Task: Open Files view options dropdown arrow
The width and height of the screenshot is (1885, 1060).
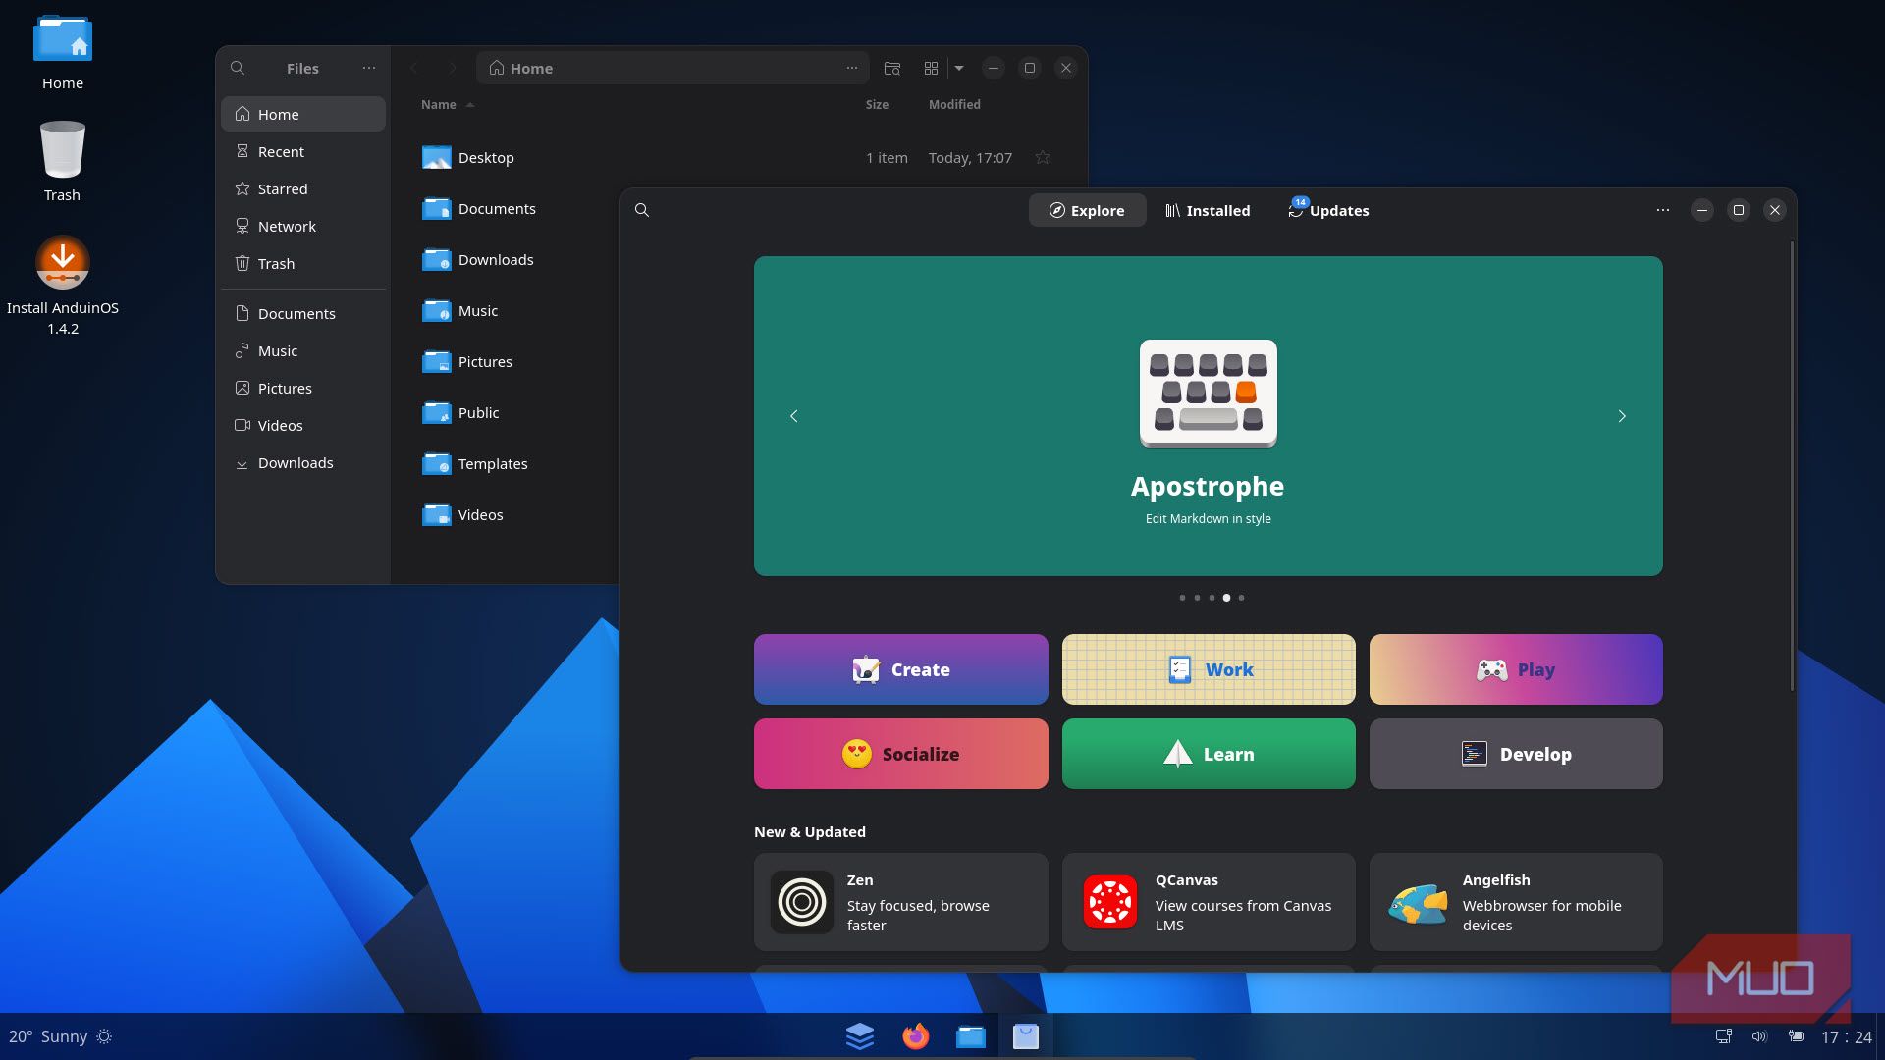Action: (x=959, y=68)
